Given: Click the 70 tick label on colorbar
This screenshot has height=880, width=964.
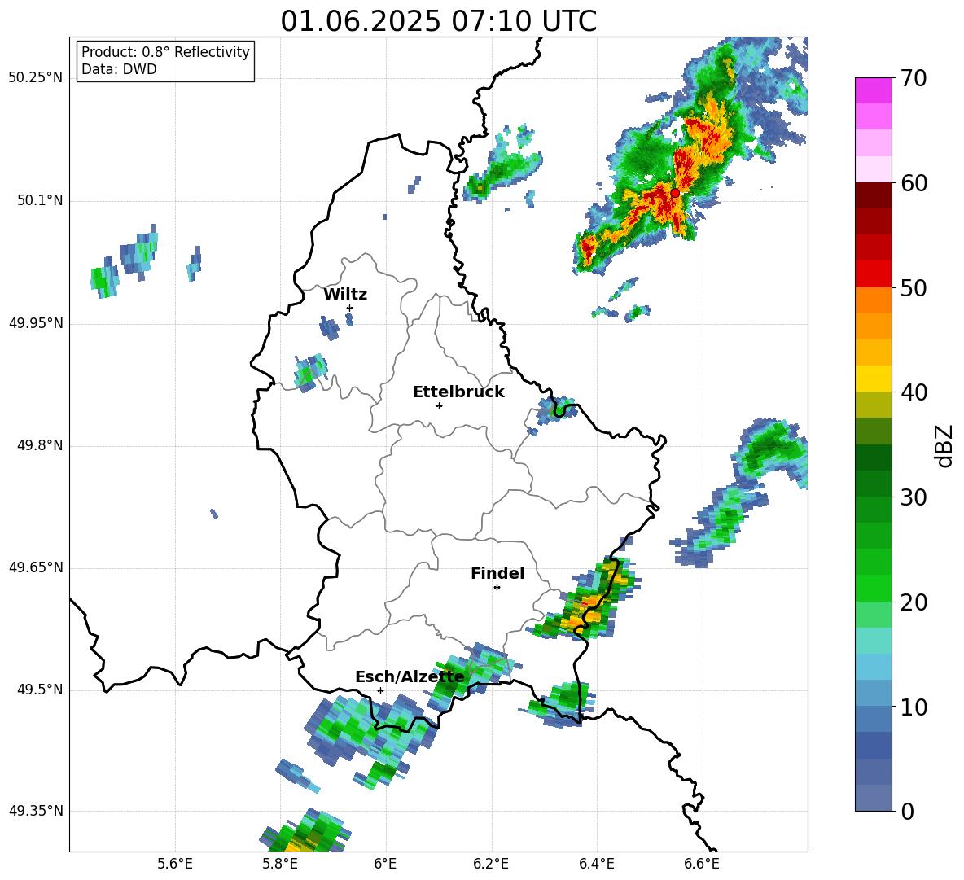Looking at the screenshot, I should (913, 79).
